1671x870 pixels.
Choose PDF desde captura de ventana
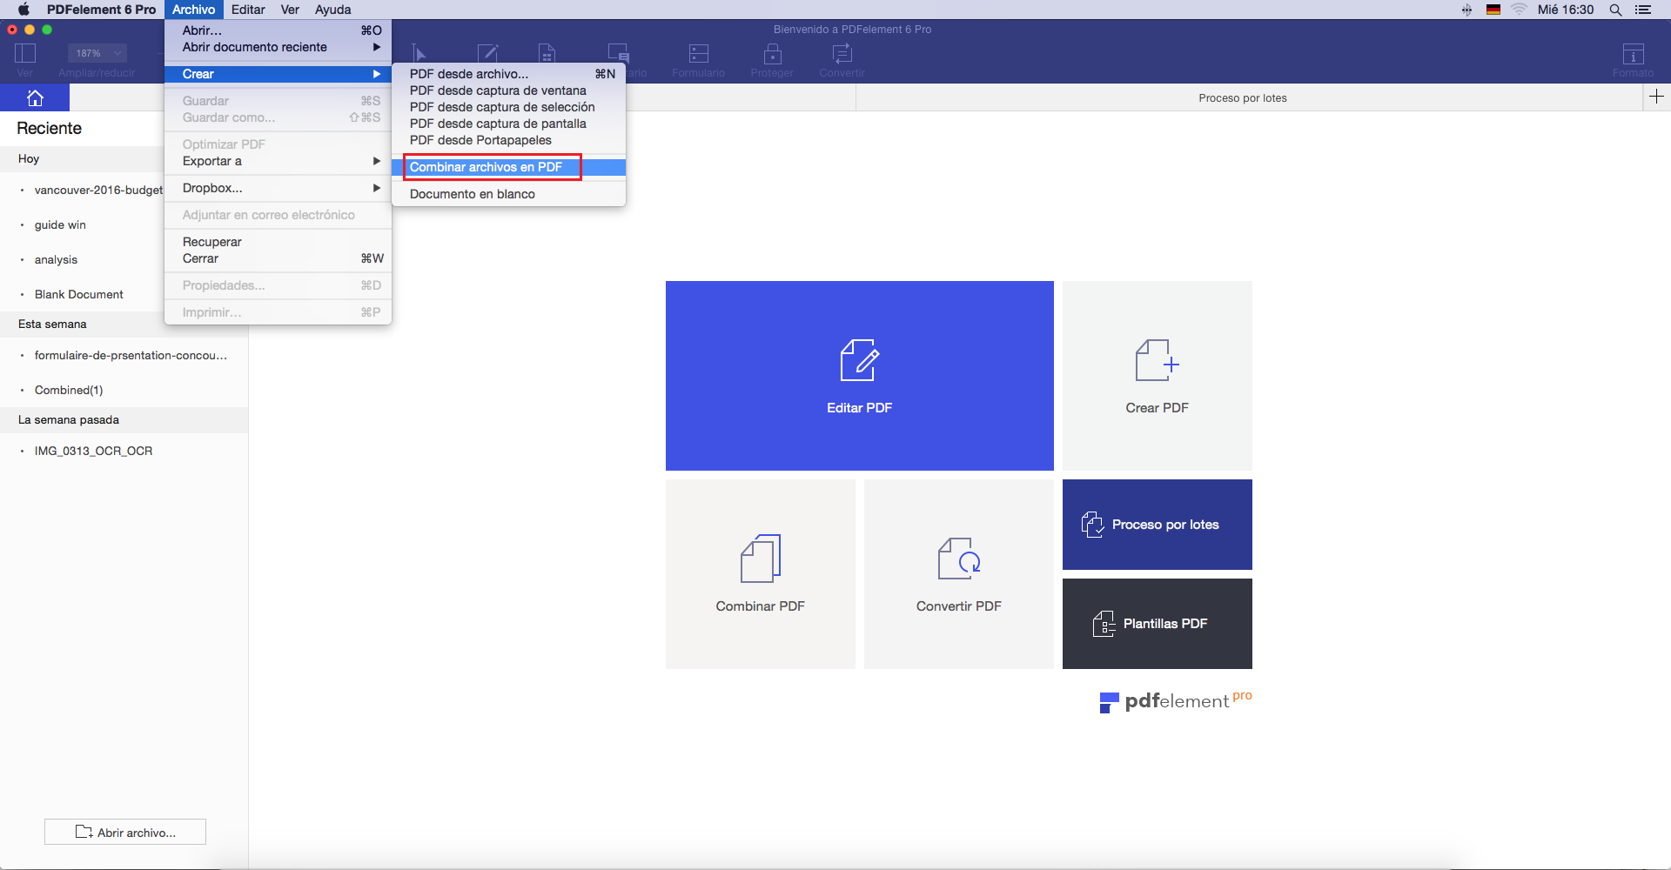coord(508,90)
